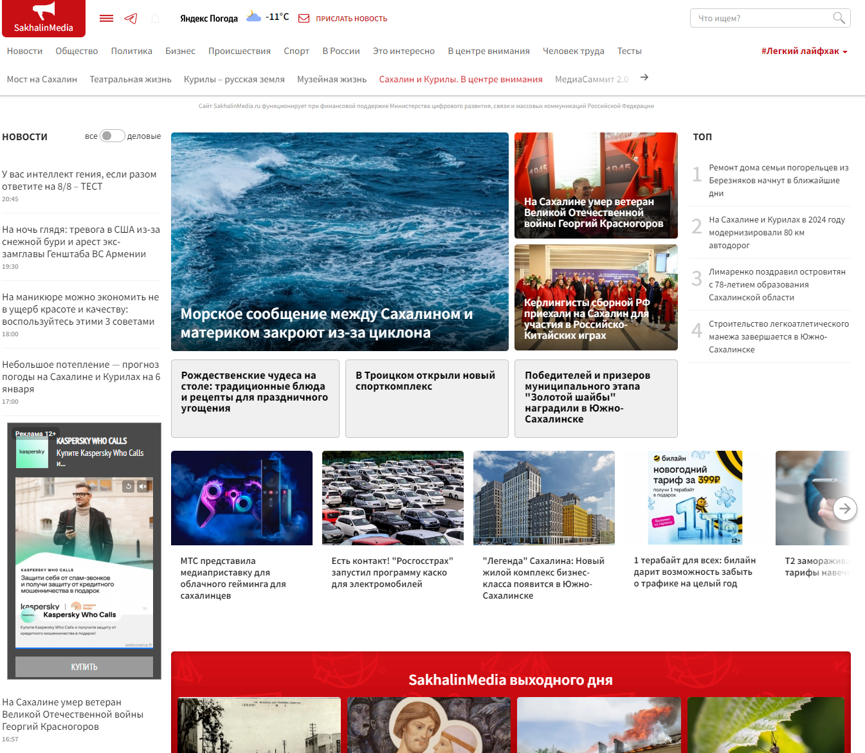Image resolution: width=865 pixels, height=753 pixels.
Task: Open top story 1 about Березняков house
Action: pos(779,180)
